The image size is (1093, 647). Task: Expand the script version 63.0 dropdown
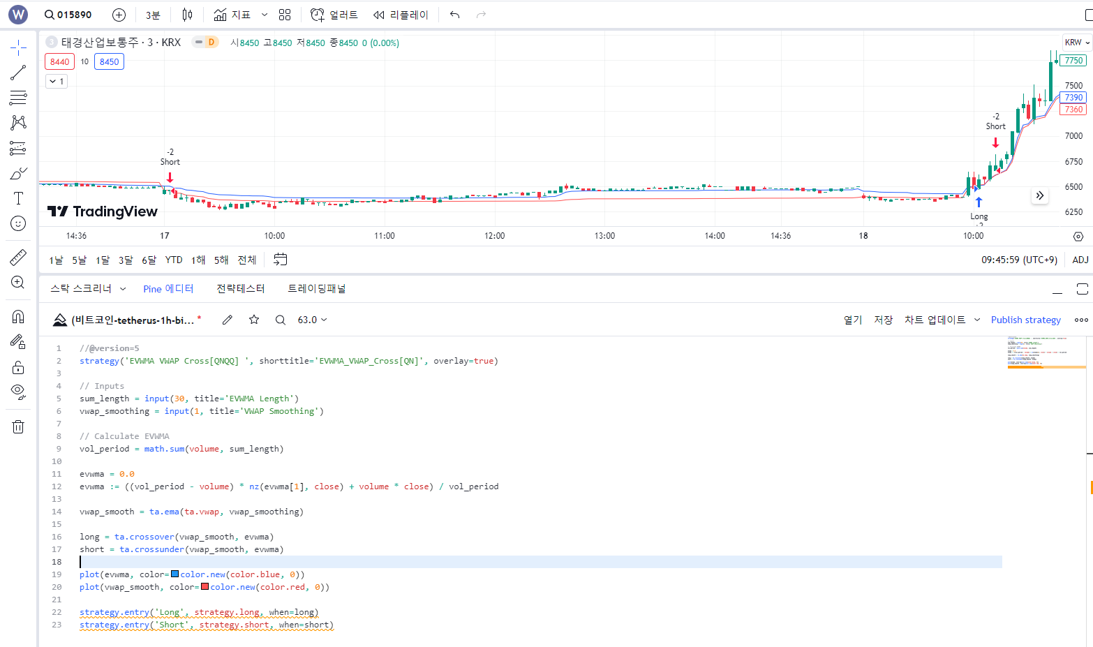point(312,320)
